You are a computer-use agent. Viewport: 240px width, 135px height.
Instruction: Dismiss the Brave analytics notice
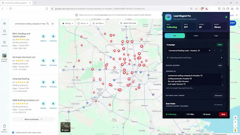236,15
